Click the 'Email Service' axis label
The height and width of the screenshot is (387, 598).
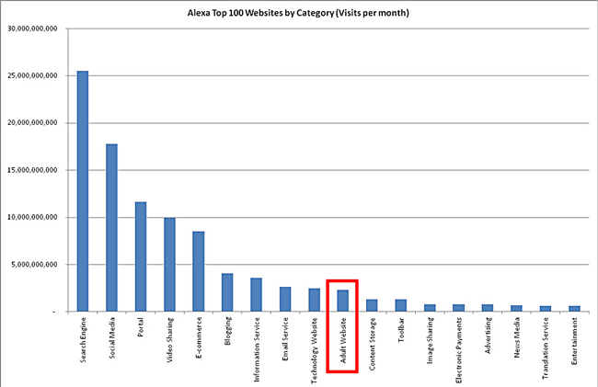click(285, 339)
